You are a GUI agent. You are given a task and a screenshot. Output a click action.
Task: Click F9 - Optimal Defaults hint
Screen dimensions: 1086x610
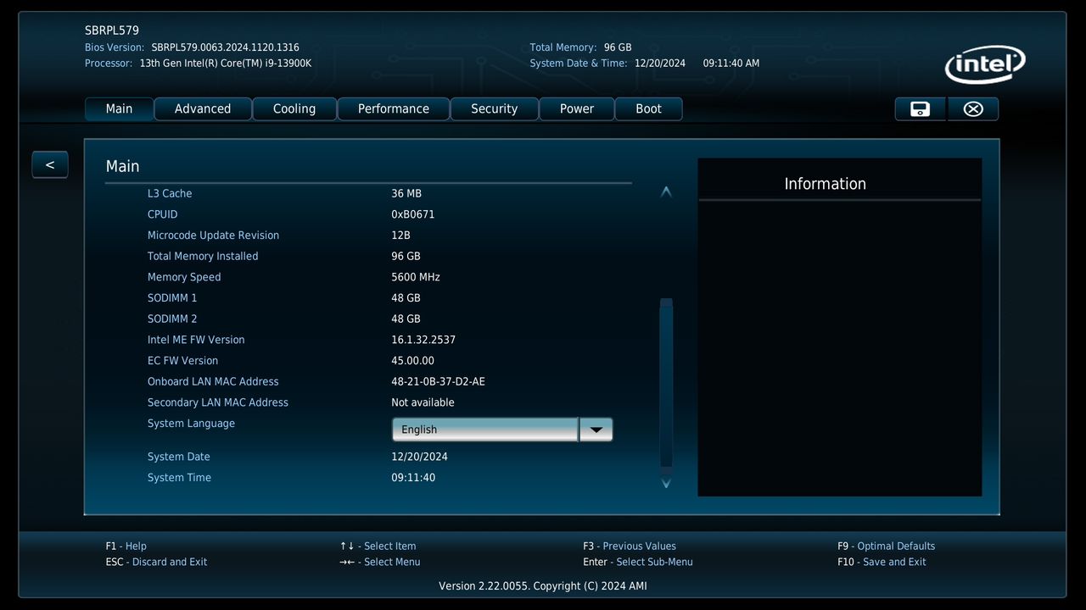pos(886,546)
